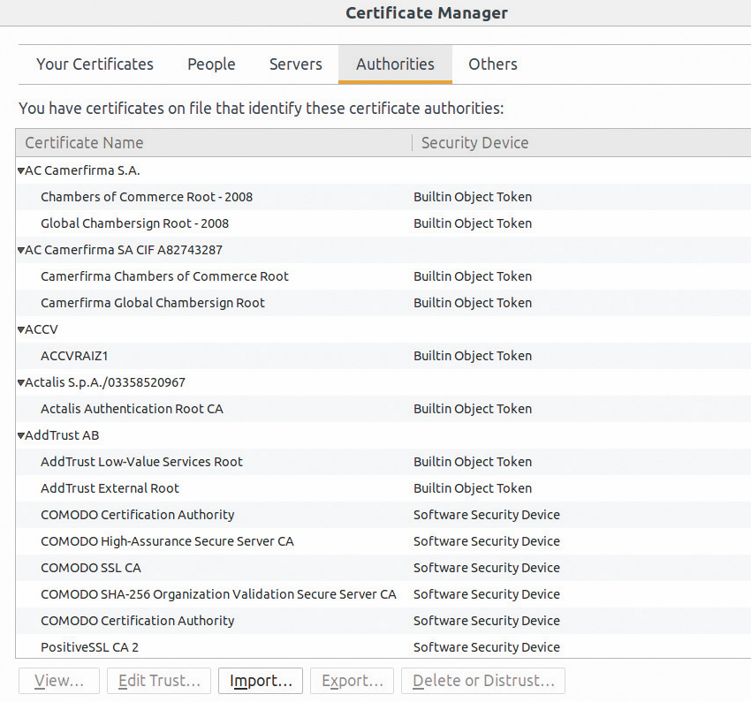Viewport: 751px width, 702px height.
Task: Select Global Chambersign Root - 2008 certificate
Action: point(134,223)
